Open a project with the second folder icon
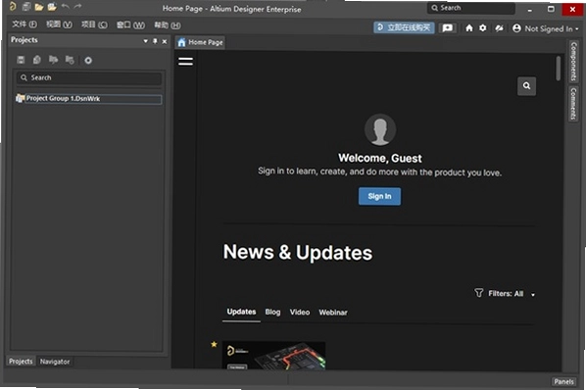The image size is (586, 390). 52,7
